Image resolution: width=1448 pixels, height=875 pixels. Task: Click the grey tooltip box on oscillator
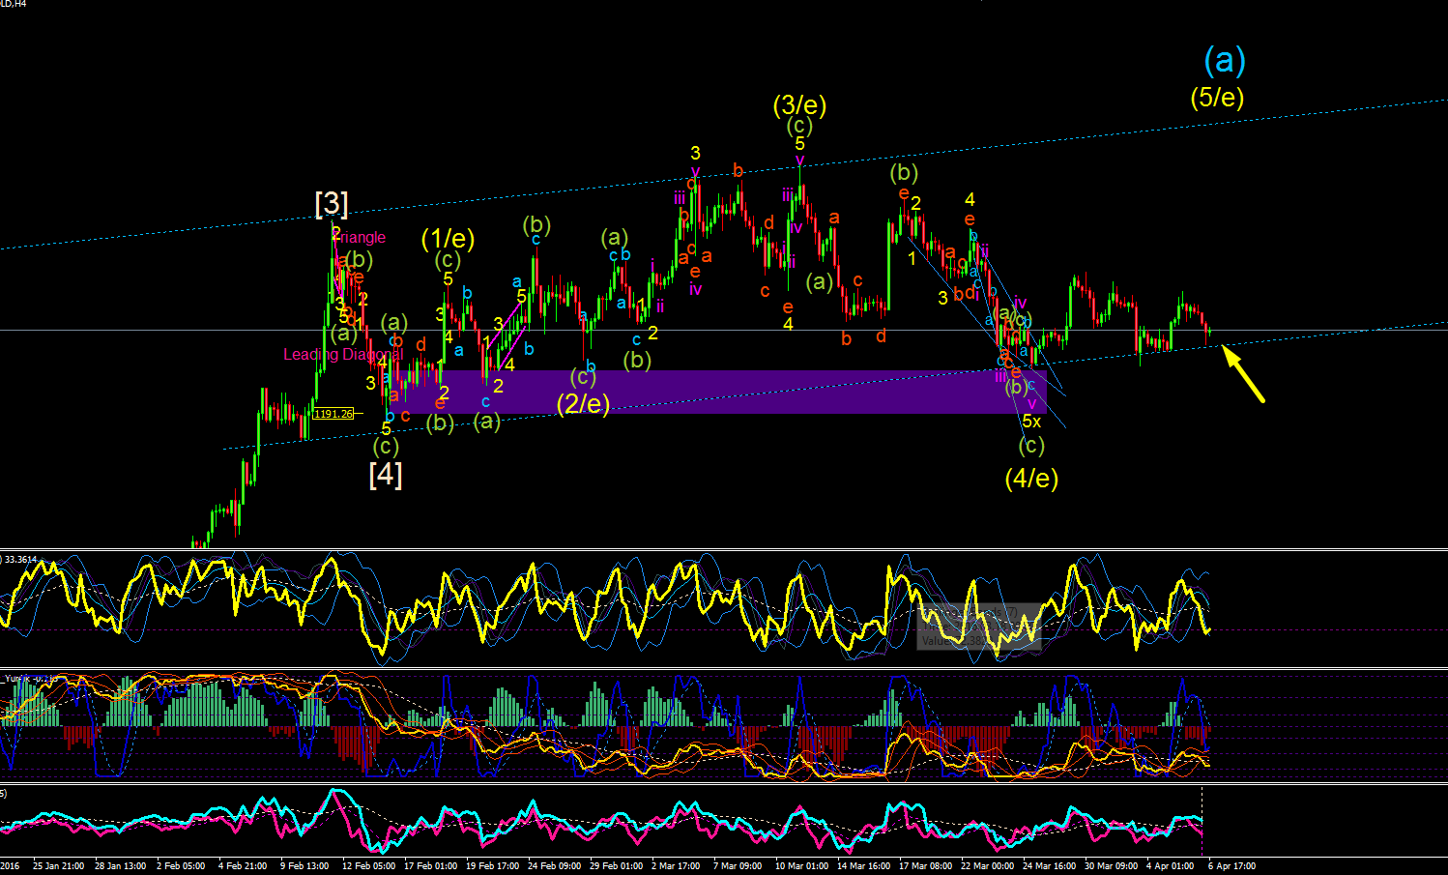click(979, 626)
